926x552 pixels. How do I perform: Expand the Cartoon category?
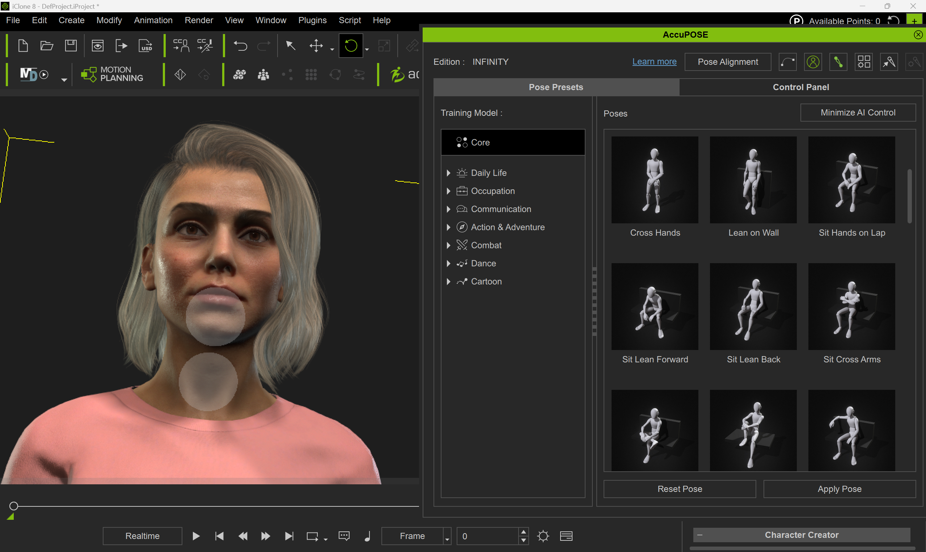[x=448, y=282]
